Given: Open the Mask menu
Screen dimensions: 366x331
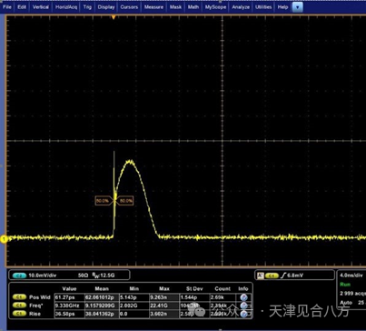Looking at the screenshot, I should 175,6.
